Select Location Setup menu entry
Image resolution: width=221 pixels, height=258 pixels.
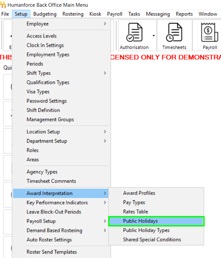pos(61,132)
